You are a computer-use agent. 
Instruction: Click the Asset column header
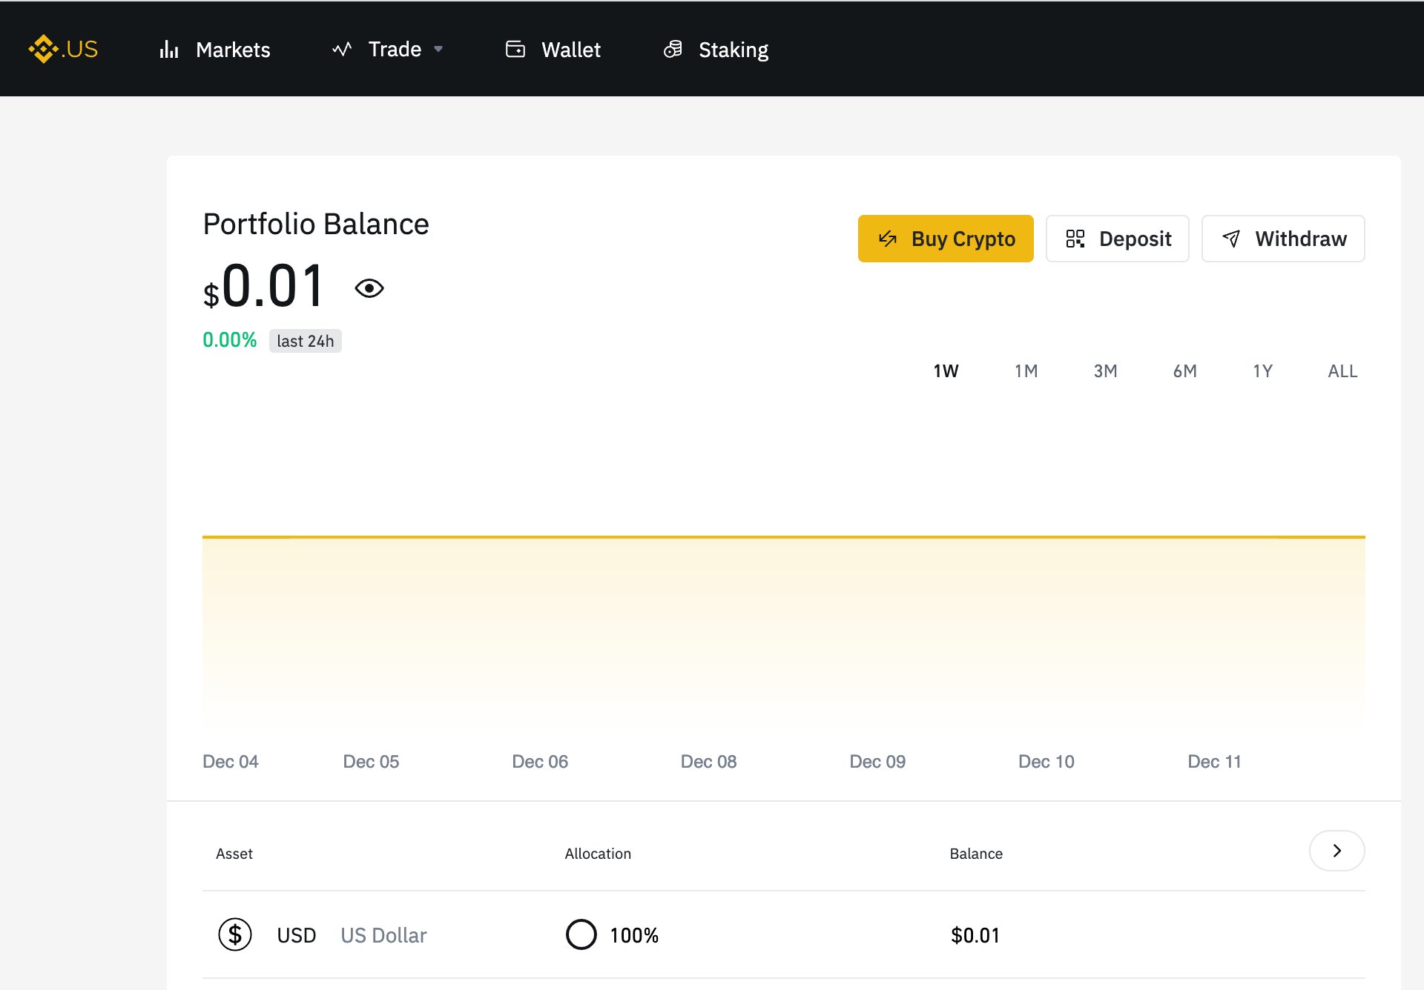[234, 854]
